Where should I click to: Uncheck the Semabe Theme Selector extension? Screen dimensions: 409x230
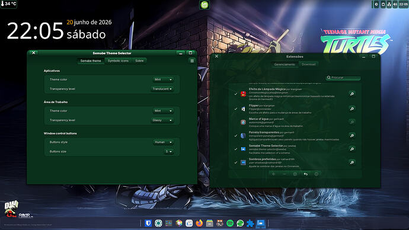click(x=235, y=149)
